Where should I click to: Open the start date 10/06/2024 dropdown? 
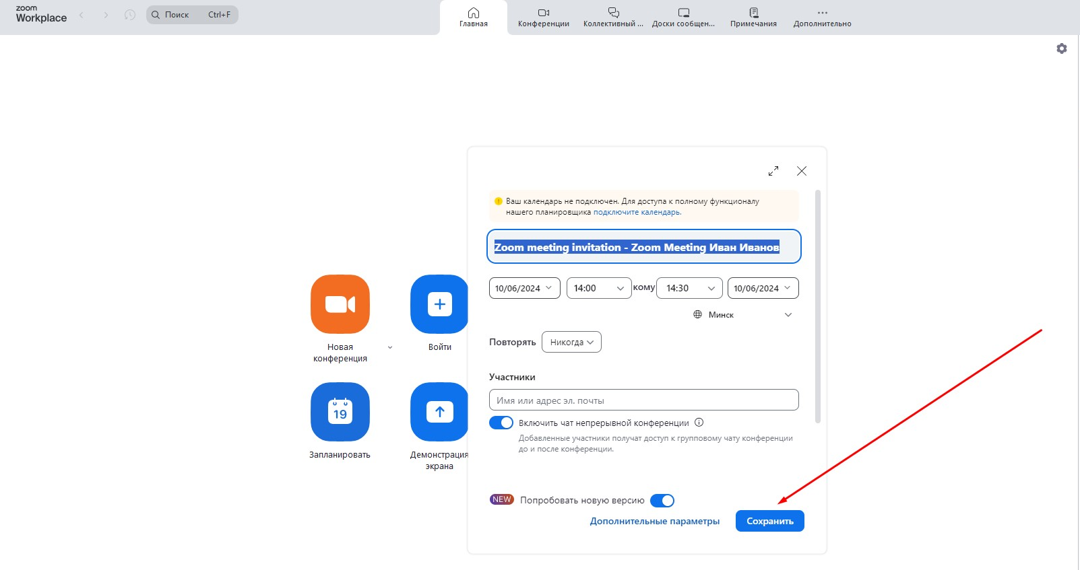tap(524, 288)
